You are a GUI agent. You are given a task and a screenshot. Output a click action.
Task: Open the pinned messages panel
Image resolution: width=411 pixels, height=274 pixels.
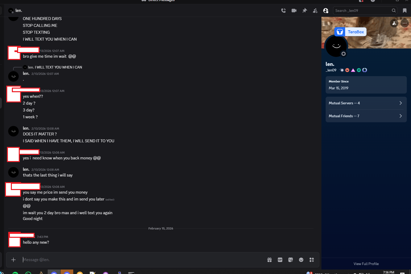coord(305,10)
